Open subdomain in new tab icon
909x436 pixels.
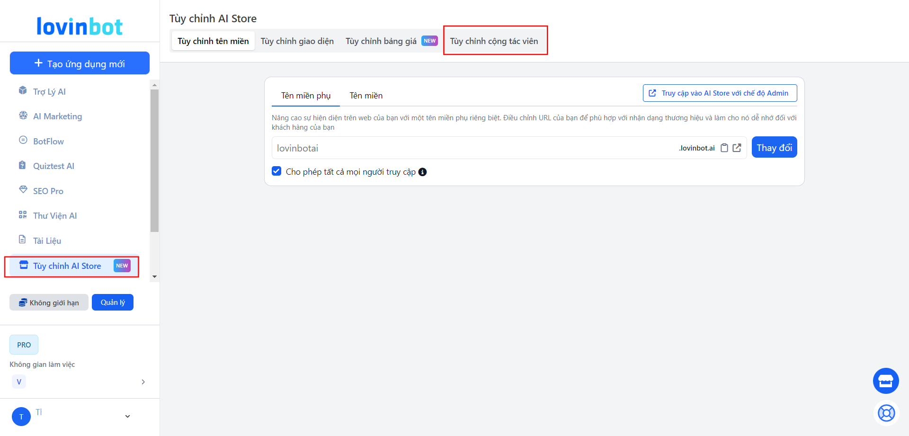(x=737, y=148)
